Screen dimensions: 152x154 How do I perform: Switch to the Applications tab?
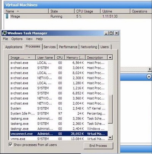(x=14, y=47)
